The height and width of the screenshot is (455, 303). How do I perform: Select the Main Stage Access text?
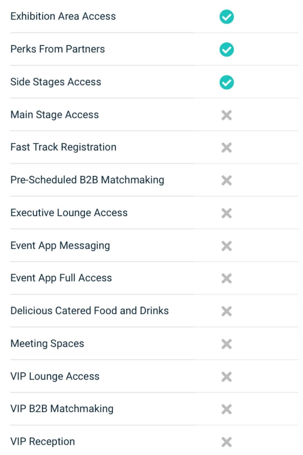[55, 115]
